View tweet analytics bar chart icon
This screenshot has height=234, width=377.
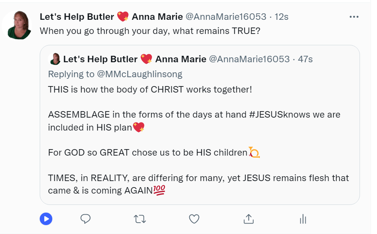click(x=302, y=219)
